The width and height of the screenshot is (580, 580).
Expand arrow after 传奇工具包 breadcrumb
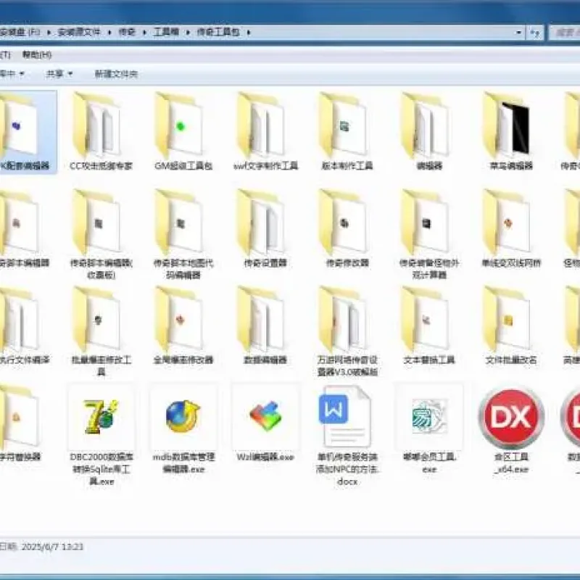(249, 33)
